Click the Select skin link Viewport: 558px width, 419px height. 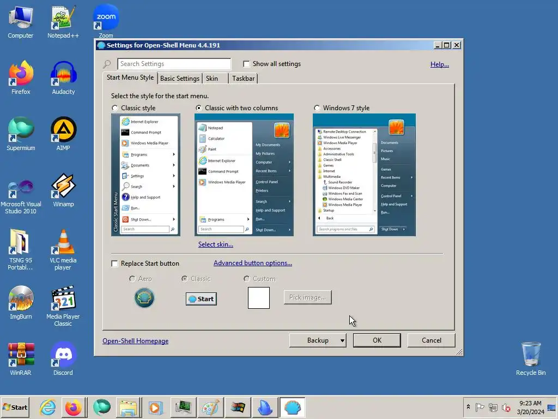216,244
